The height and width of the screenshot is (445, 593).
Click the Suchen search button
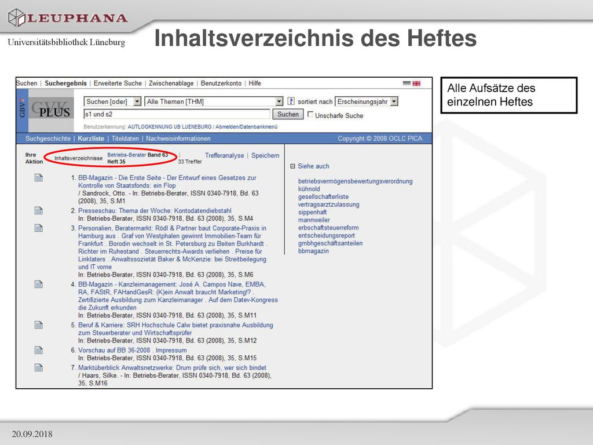pyautogui.click(x=288, y=114)
